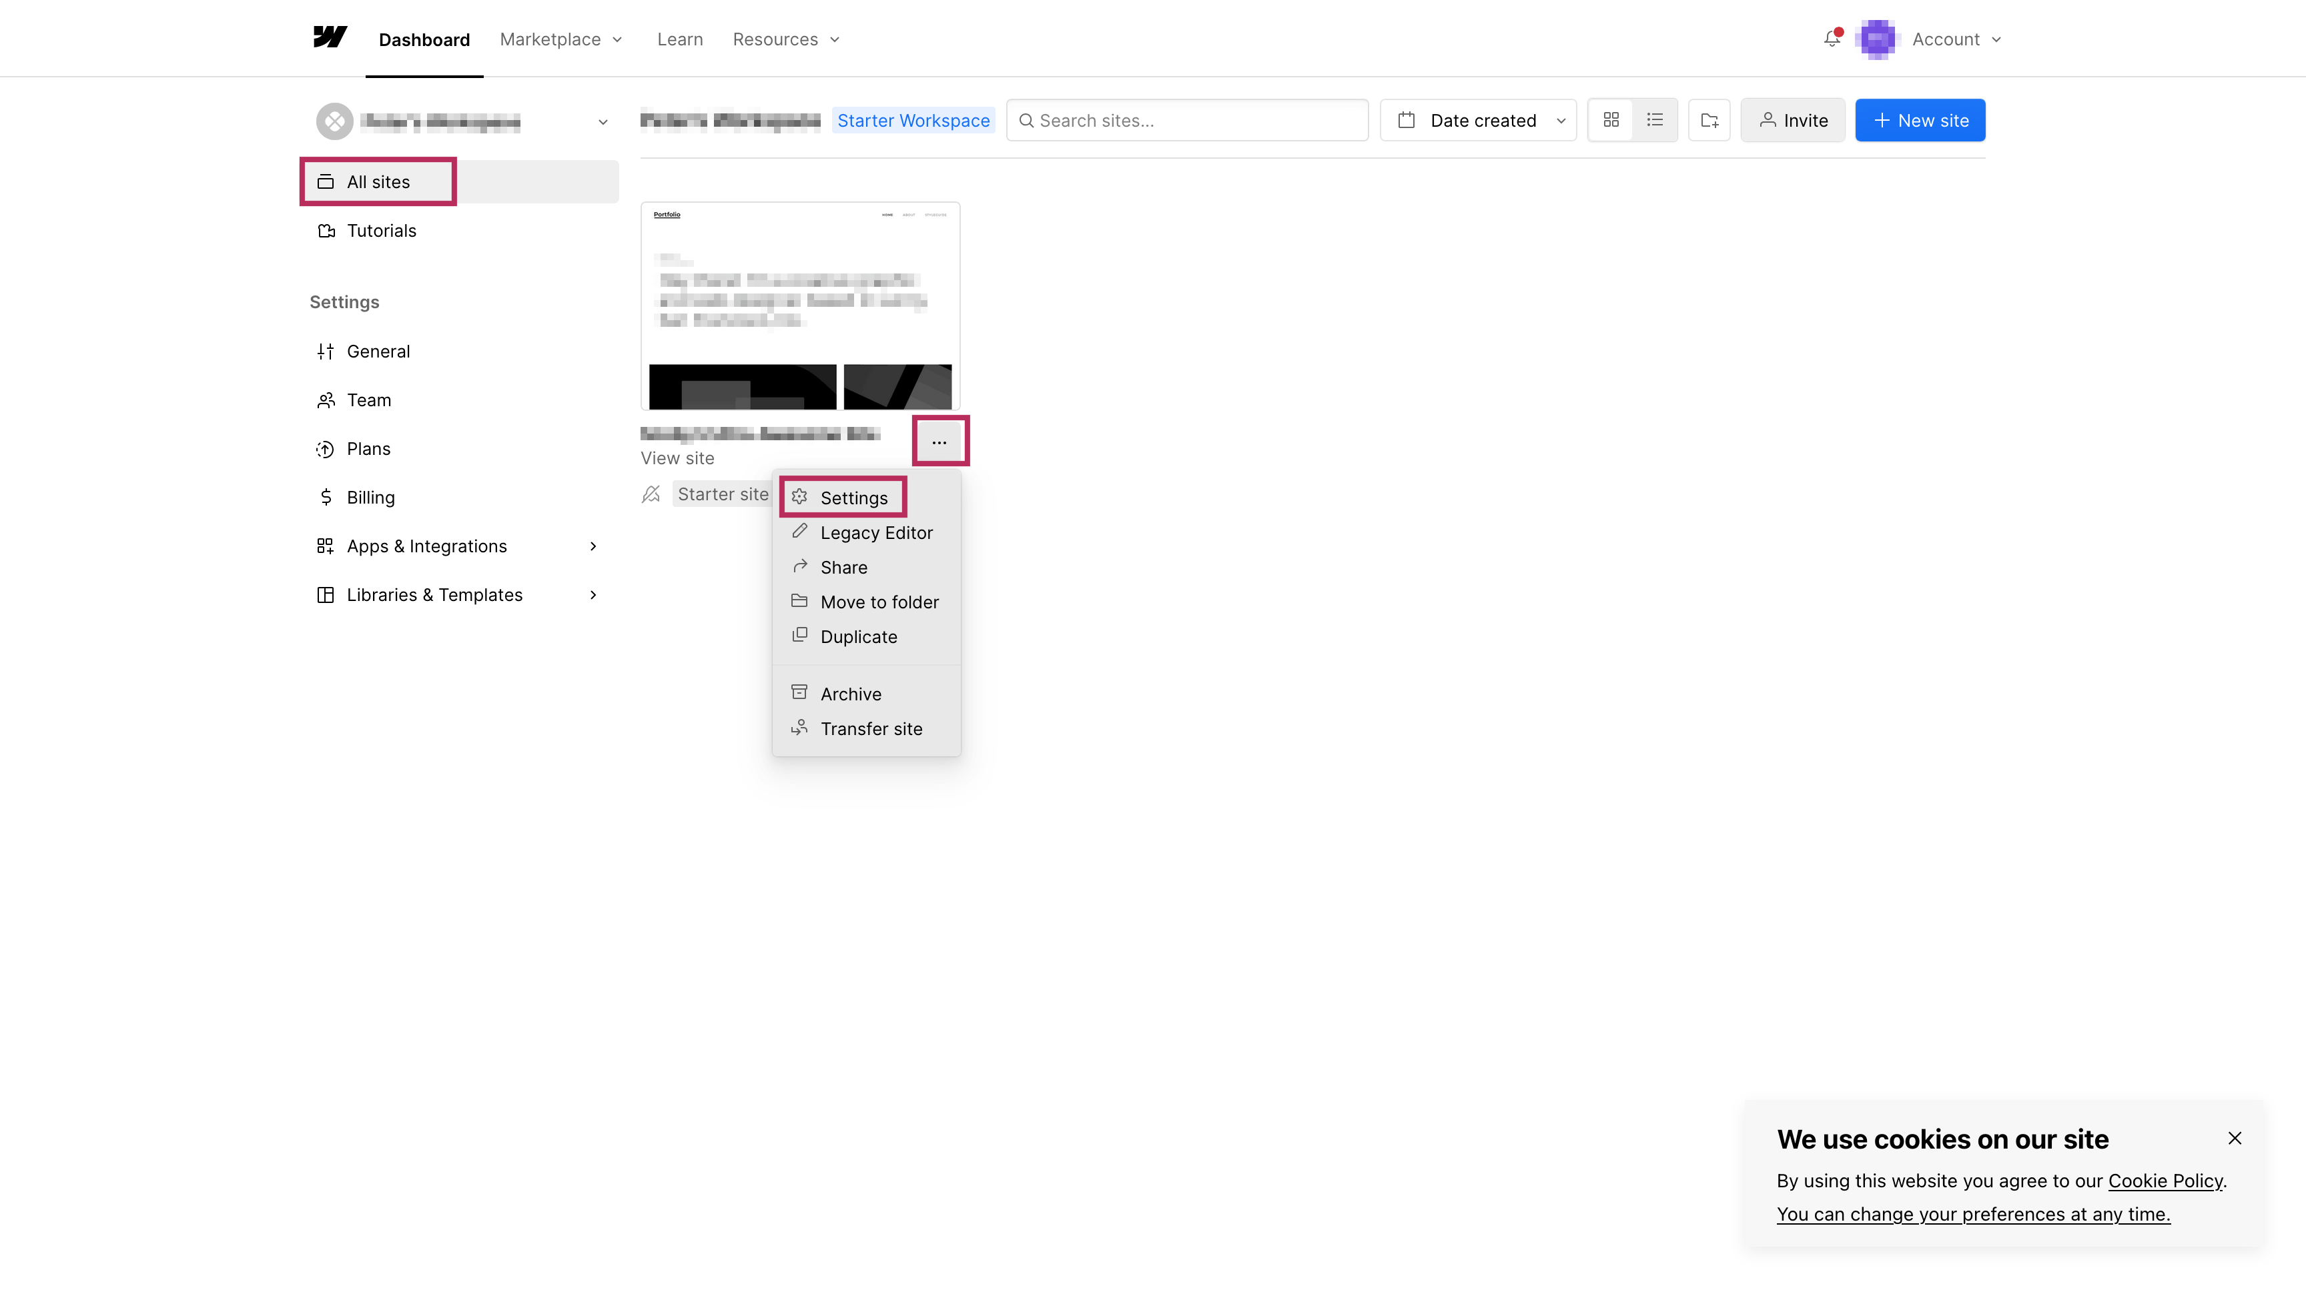Open the Date created sort dropdown
Screen dimensions: 2306x1290
tap(1478, 120)
